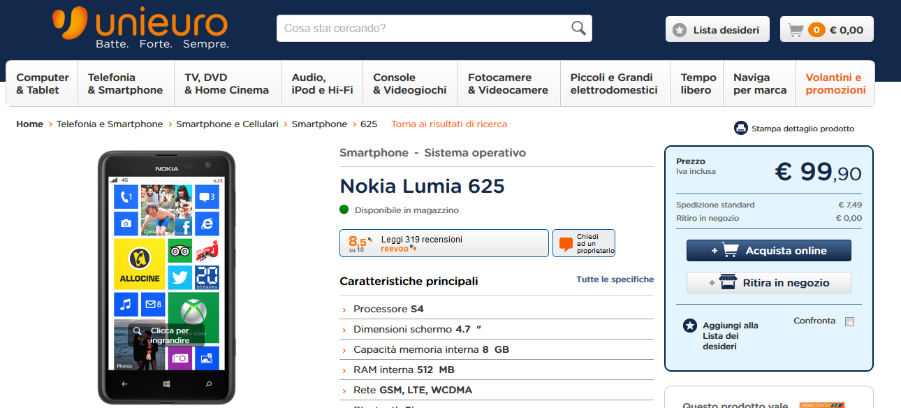
Task: Click the Dimensioni schermo 4.7 row
Action: click(x=497, y=329)
